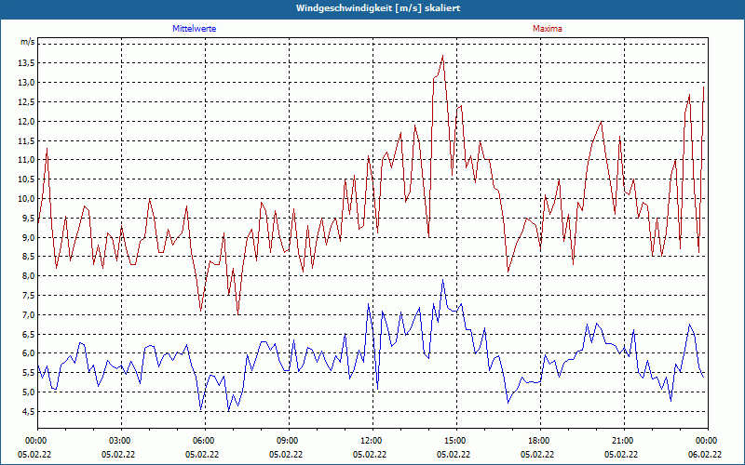This screenshot has height=465, width=745.
Task: Click the 4,5 y-axis value
Action: (x=29, y=412)
